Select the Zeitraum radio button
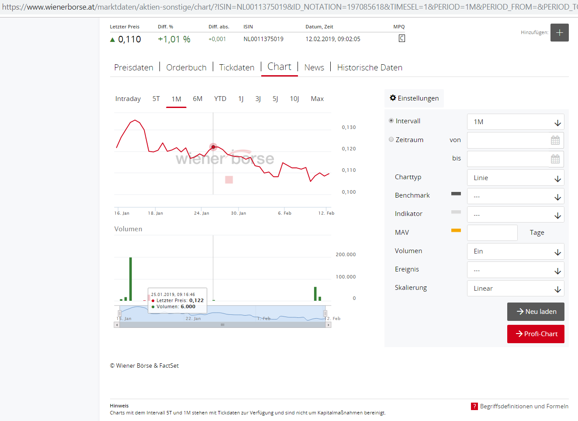 tap(391, 139)
